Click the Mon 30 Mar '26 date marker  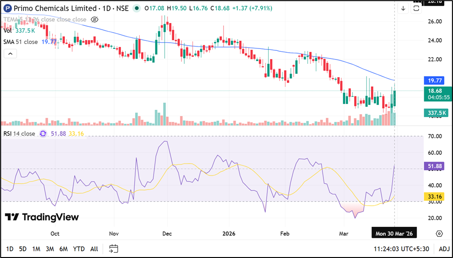(x=394, y=234)
